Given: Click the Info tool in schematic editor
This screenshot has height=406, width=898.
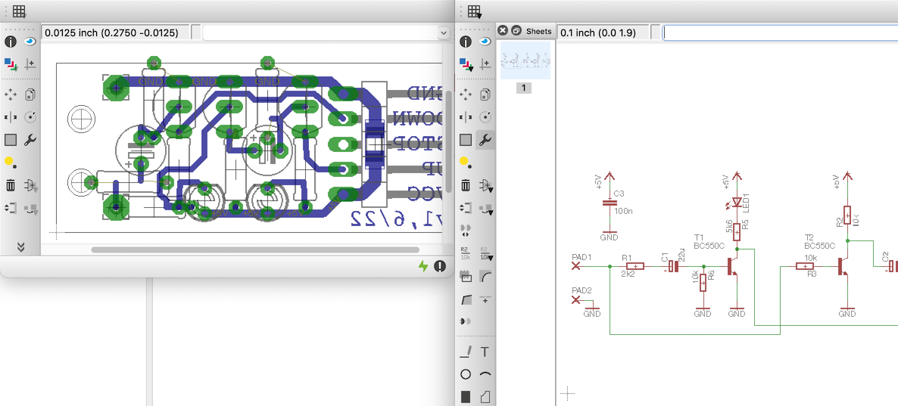Looking at the screenshot, I should [x=466, y=42].
